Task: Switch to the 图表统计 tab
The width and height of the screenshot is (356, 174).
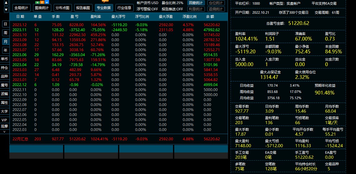Action: tap(42, 8)
